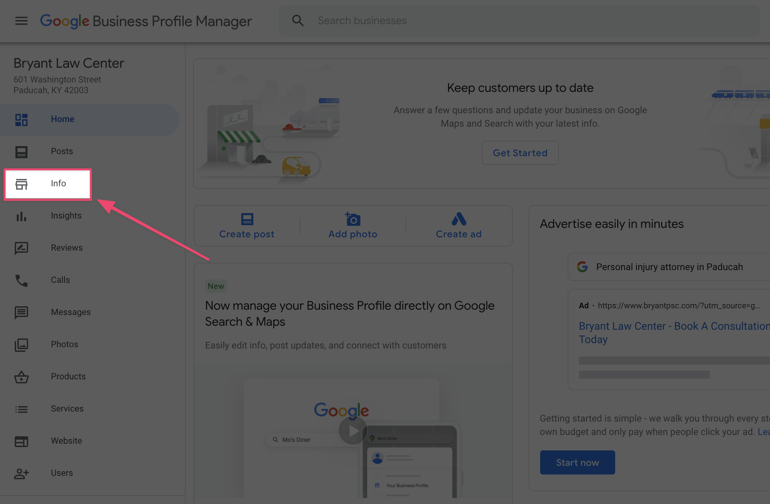The width and height of the screenshot is (770, 504).
Task: Click the Users add-person icon
Action: 21,474
